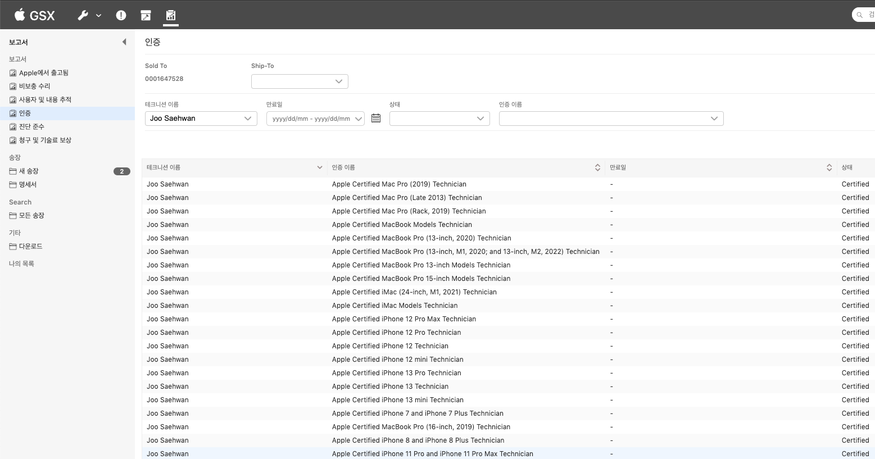This screenshot has height=459, width=875.
Task: Sort by 만료일 column arrows
Action: coord(829,167)
